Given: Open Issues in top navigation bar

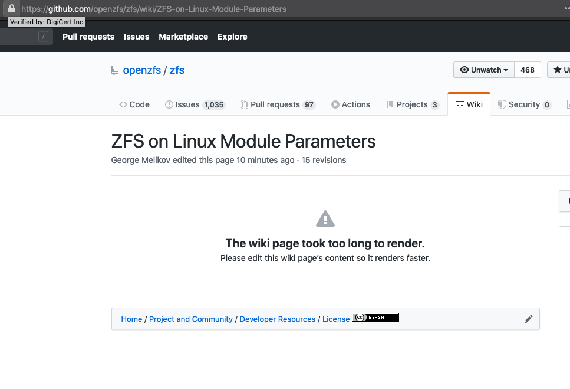Looking at the screenshot, I should click(x=136, y=37).
